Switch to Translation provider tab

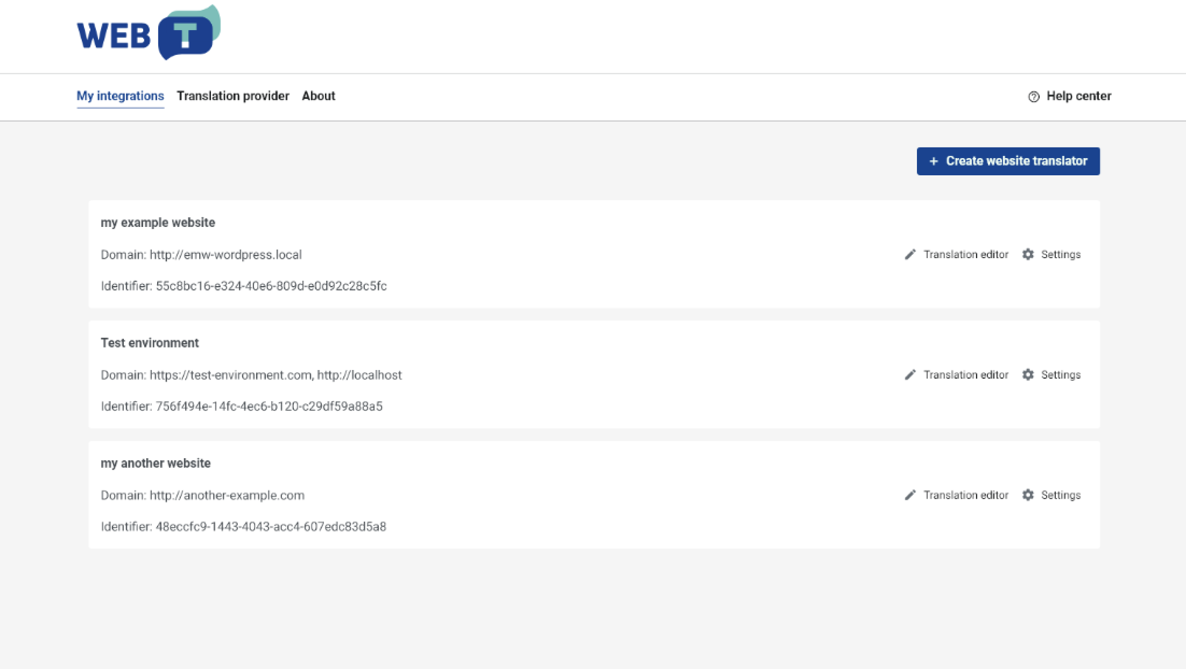click(233, 96)
